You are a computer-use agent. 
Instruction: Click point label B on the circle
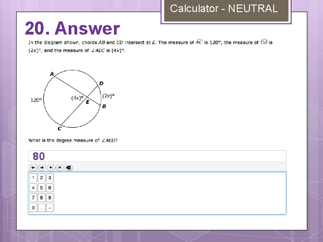pos(104,106)
